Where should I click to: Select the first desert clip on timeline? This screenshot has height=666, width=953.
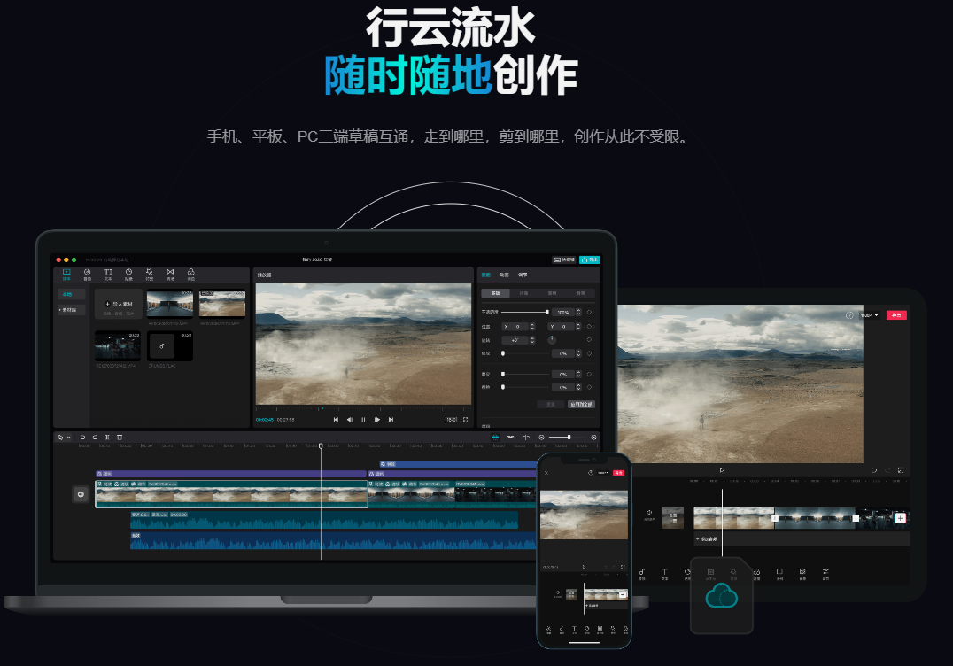pos(231,494)
